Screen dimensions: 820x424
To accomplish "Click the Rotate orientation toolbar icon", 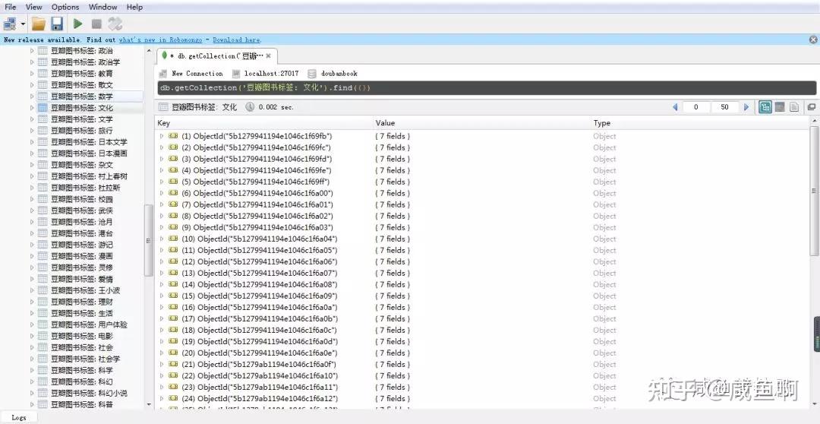I will click(115, 24).
